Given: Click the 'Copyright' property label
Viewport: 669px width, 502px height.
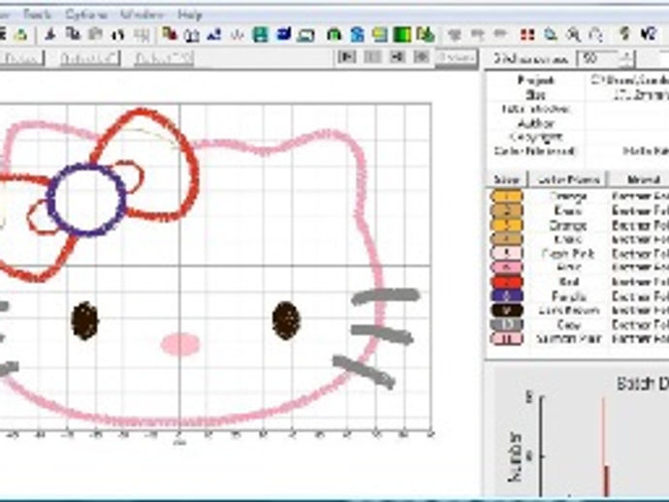Looking at the screenshot, I should 536,138.
